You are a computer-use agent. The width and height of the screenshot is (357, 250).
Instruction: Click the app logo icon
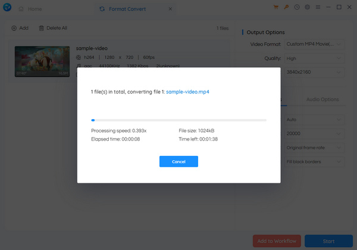point(7,7)
